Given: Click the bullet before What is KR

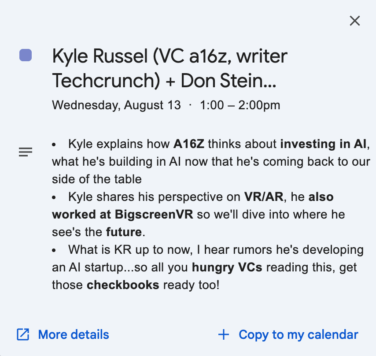Looking at the screenshot, I should pos(54,250).
